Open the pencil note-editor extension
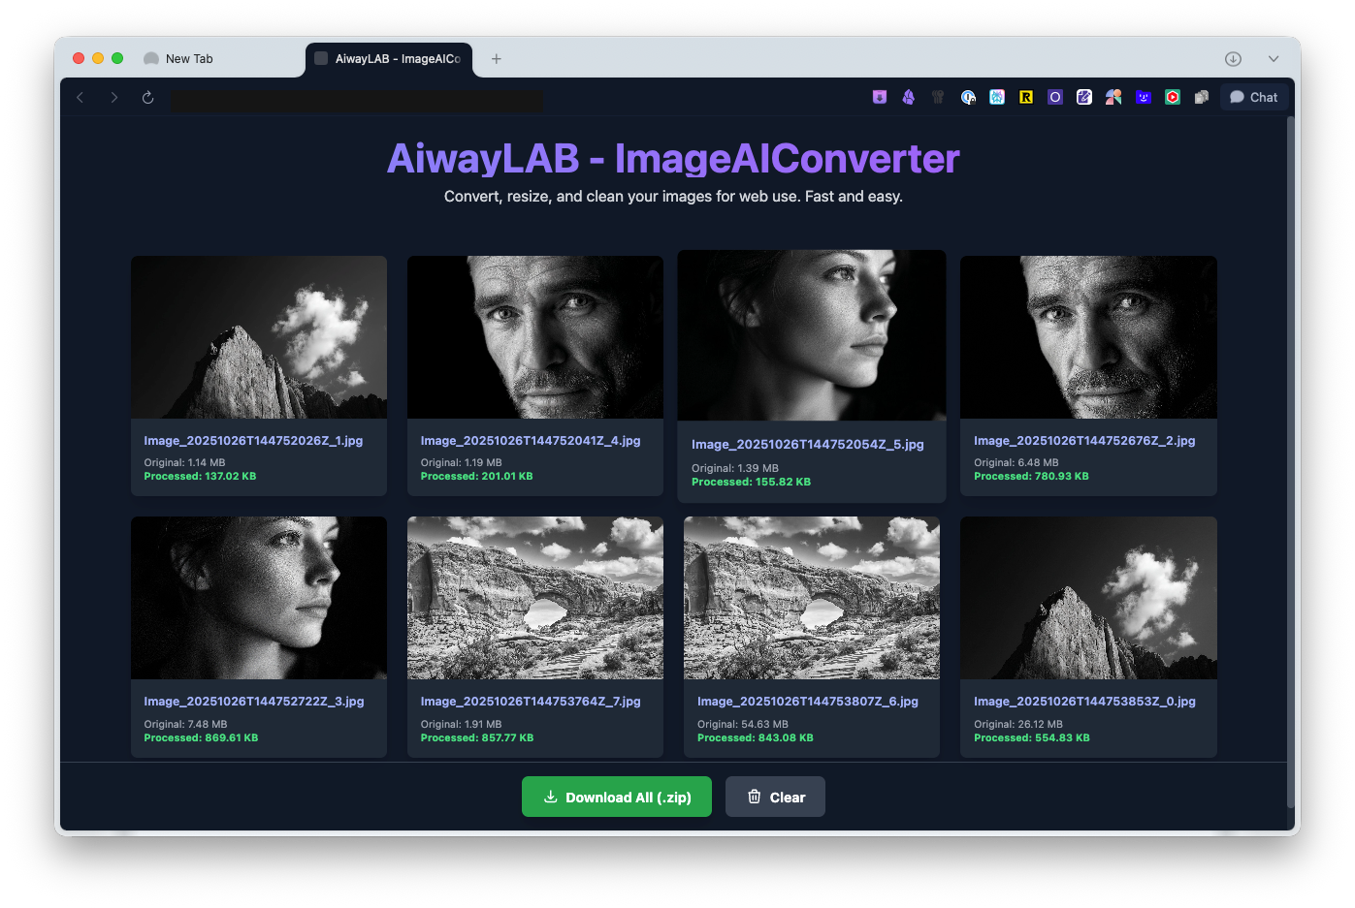 point(1084,97)
